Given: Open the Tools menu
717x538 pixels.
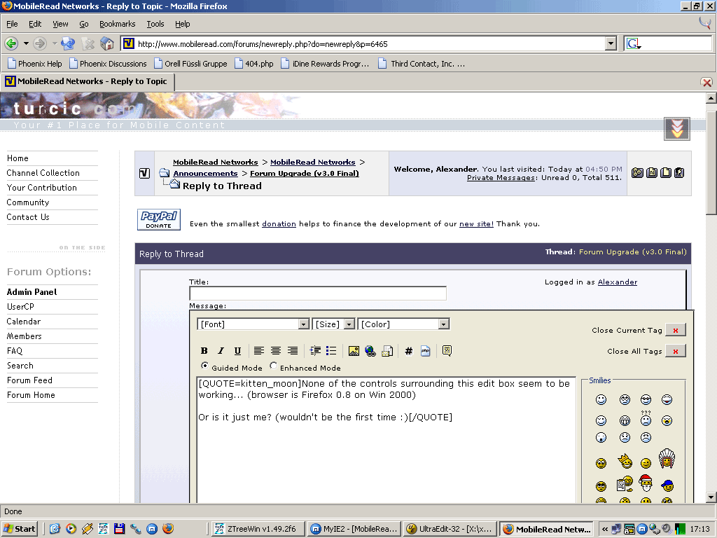Looking at the screenshot, I should coord(155,24).
